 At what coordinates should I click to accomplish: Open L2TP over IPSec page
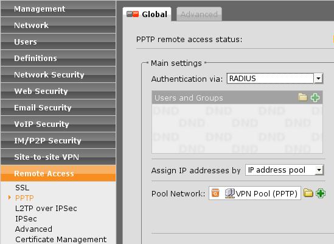[46, 209]
